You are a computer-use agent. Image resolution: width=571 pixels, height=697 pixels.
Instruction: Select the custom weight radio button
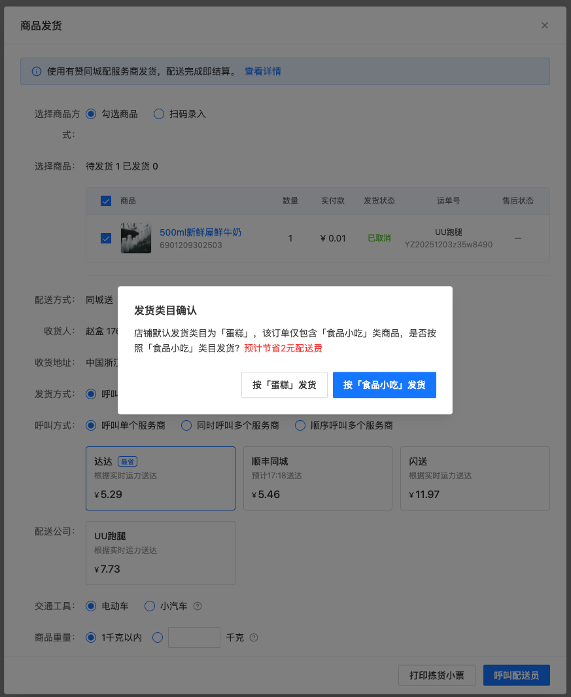pos(157,637)
